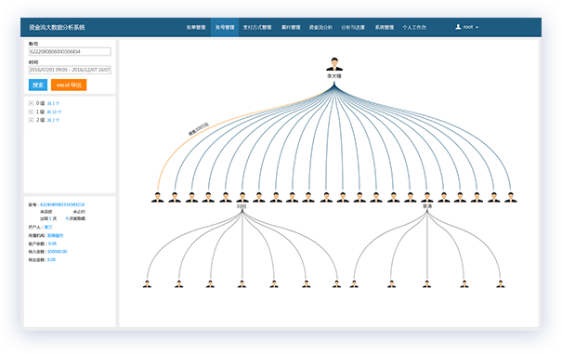This screenshot has width=562, height=354.
Task: Click the orange excel 导出 button
Action: tap(69, 85)
